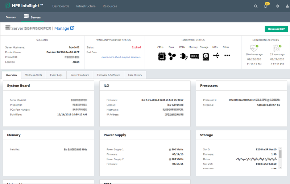Viewport: 290px width, 184px height.
Task: Click the Power Supply panel heading
Action: [x=115, y=135]
